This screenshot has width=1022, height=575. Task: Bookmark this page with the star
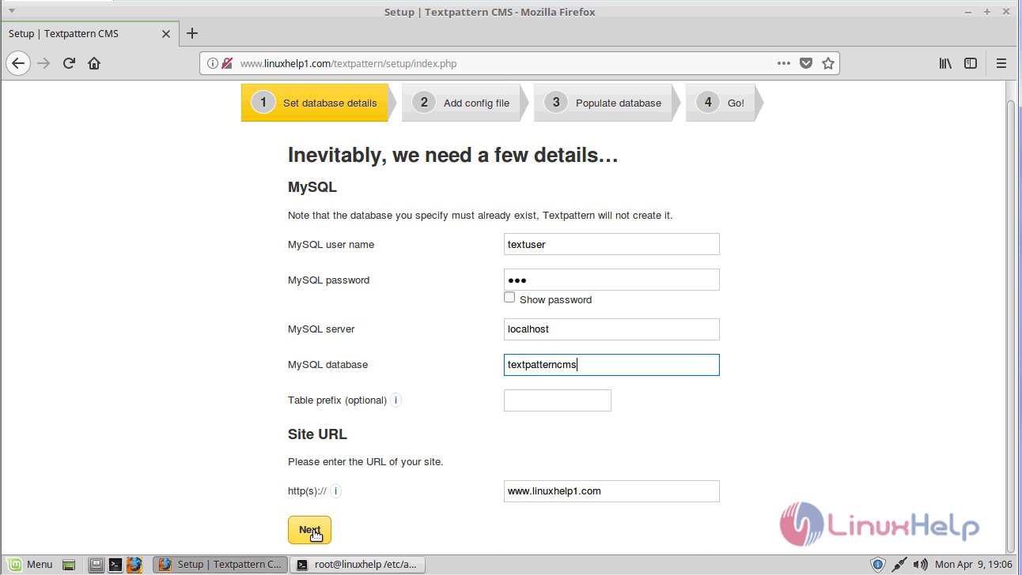tap(828, 63)
